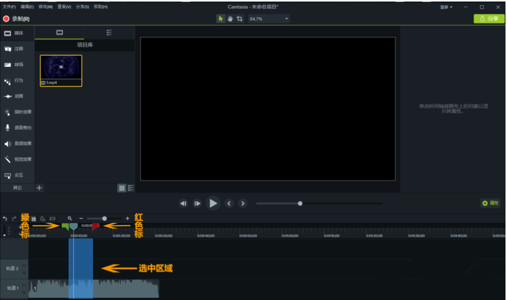This screenshot has height=300, width=507.
Task: Open the 编辑(E) menu
Action: (27, 7)
